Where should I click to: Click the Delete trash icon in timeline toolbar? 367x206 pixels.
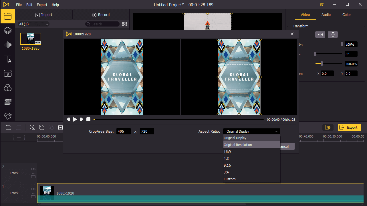pos(60,128)
